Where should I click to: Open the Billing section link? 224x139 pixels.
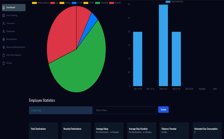click(9, 63)
